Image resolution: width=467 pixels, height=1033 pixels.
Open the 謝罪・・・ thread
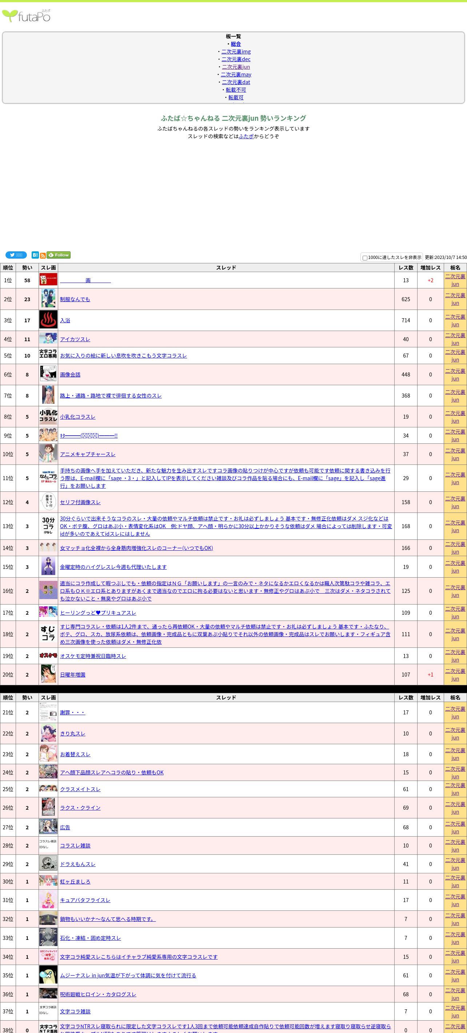pos(72,713)
